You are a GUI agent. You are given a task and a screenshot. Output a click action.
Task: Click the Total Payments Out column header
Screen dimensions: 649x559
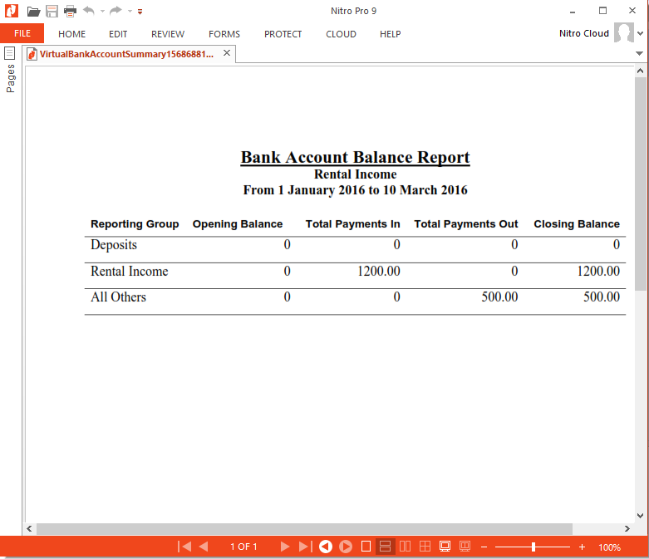(x=466, y=223)
